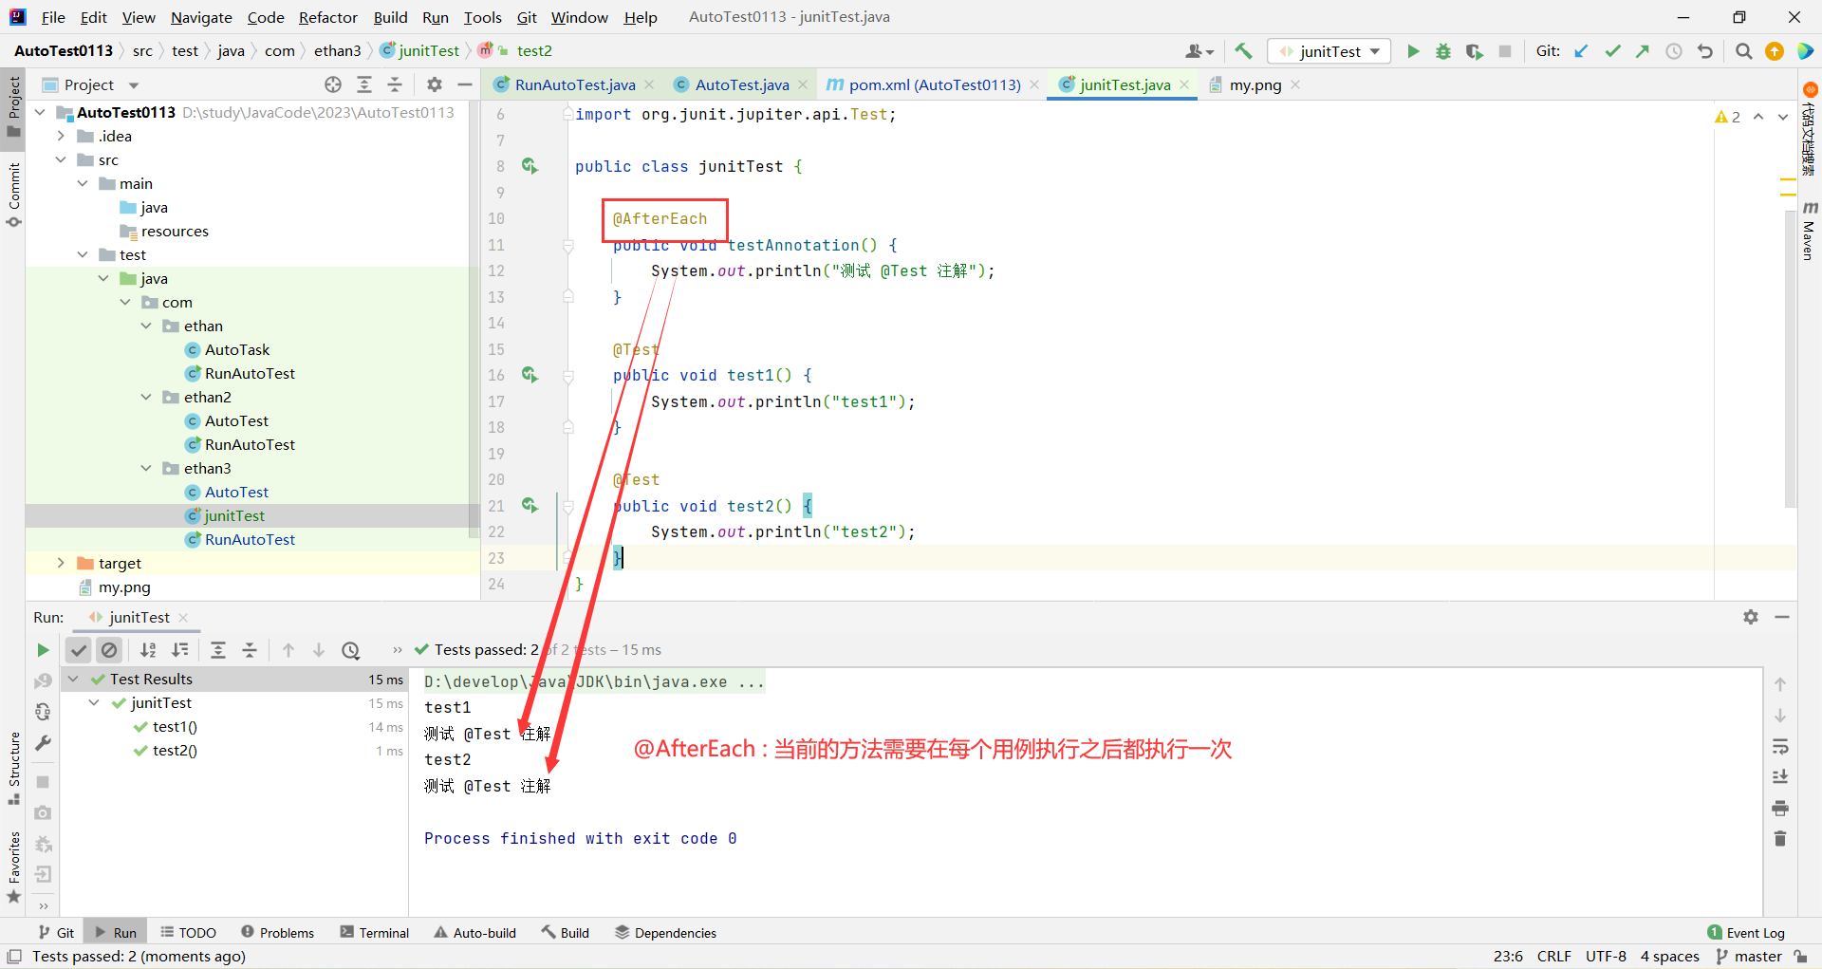Select test2() in test results tree
This screenshot has height=969, width=1822.
[175, 750]
